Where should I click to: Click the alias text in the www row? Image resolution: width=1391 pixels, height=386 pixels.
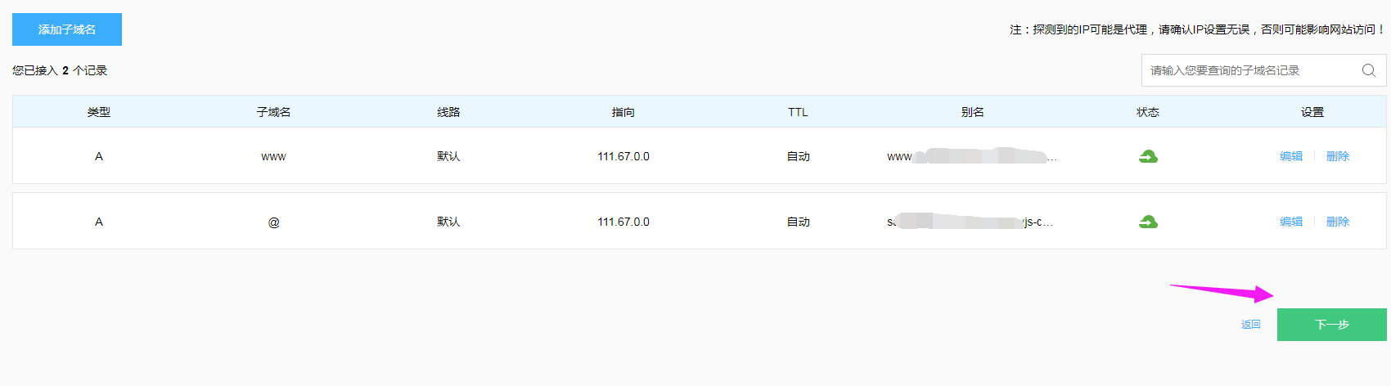tap(971, 156)
